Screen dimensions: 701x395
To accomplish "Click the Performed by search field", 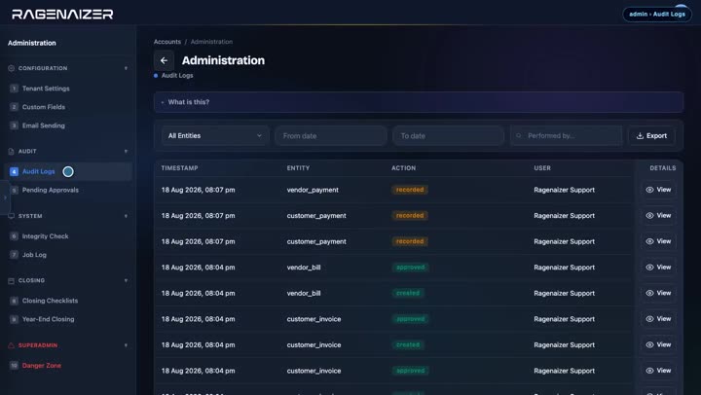I will (x=566, y=136).
